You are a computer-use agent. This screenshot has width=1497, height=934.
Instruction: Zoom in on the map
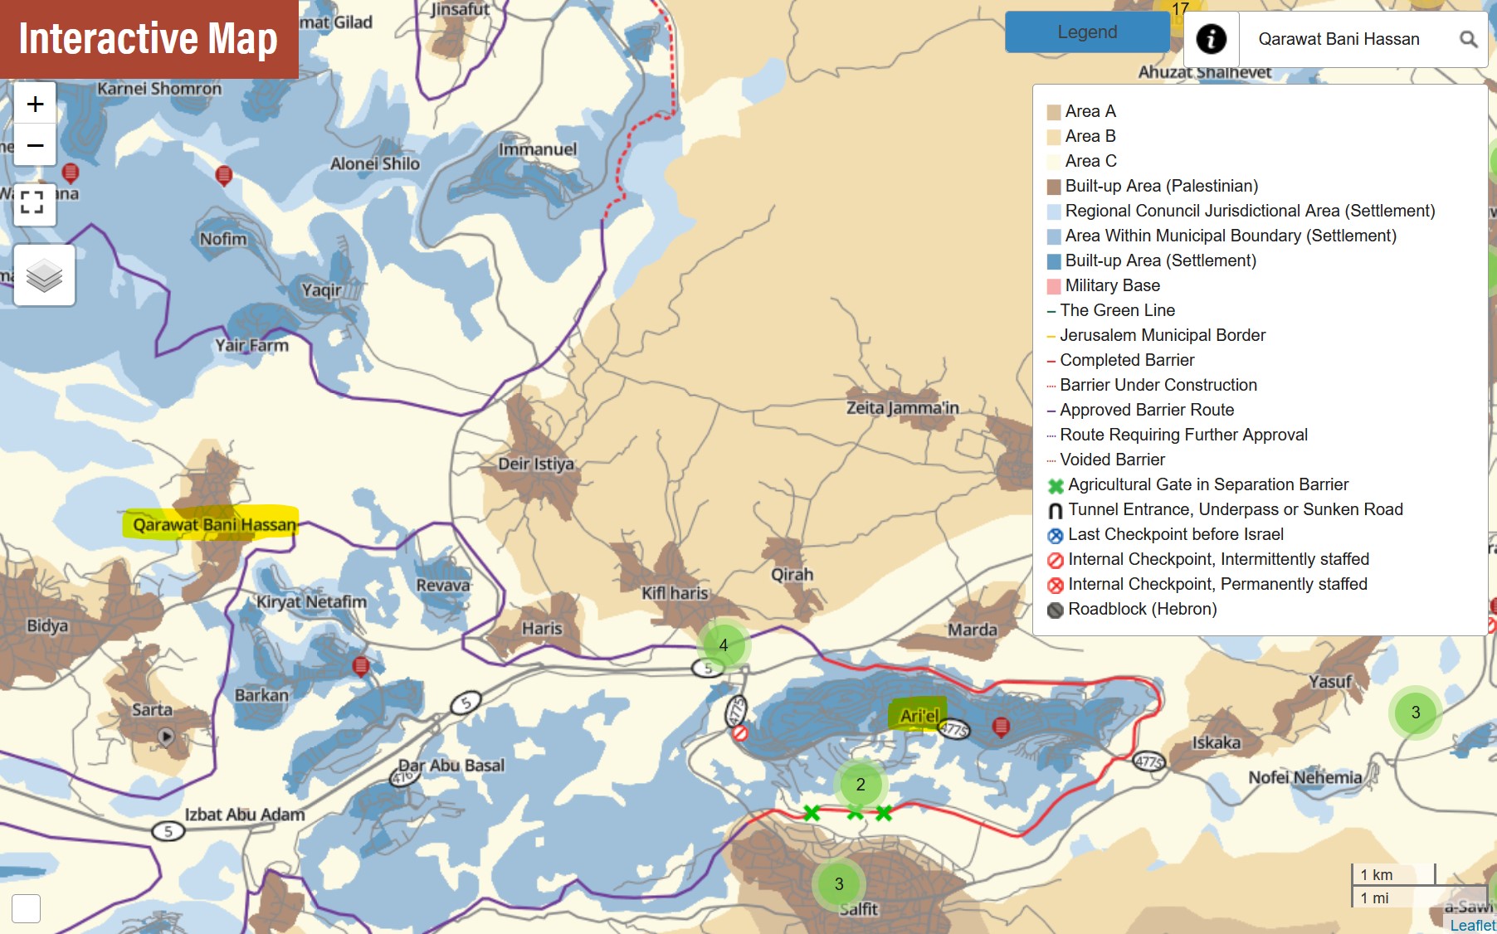tap(35, 104)
